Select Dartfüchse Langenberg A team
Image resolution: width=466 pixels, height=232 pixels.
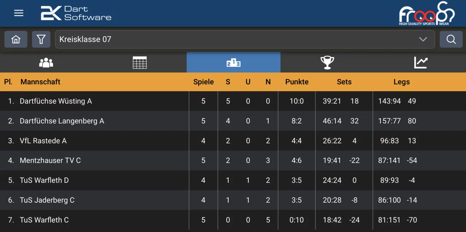pos(62,121)
